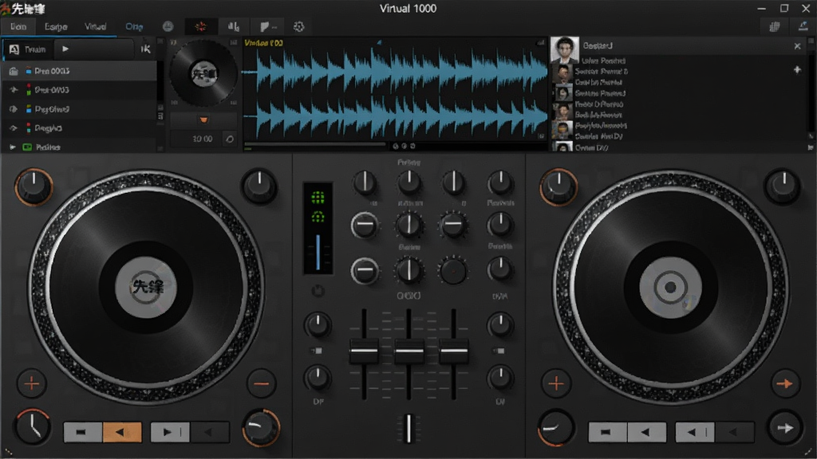
Task: Select the browser tab beside the 'A' icon
Action: pos(35,49)
